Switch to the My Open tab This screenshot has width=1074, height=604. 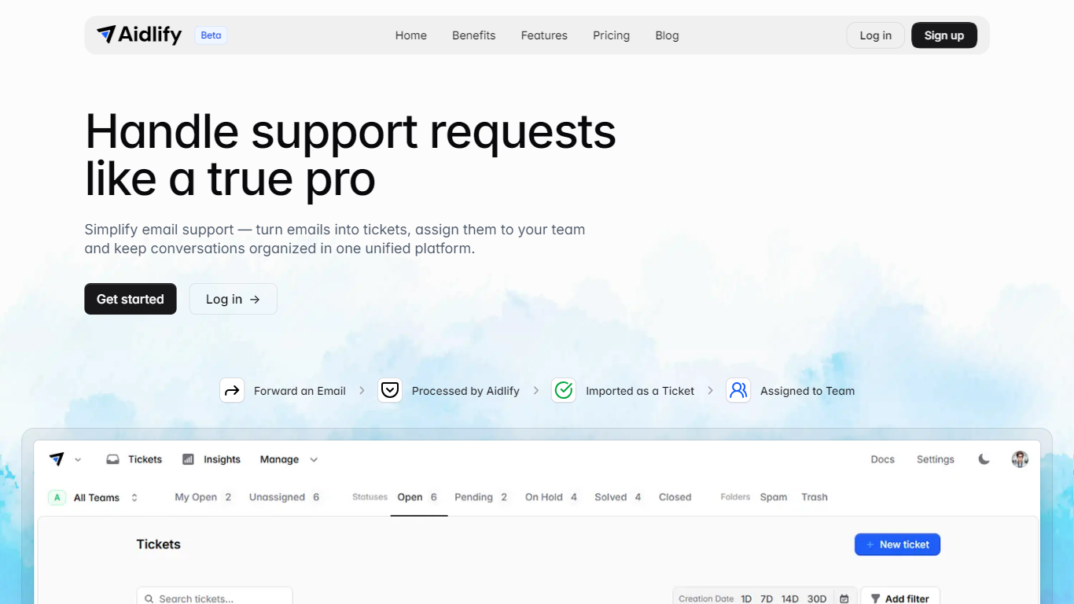point(204,497)
